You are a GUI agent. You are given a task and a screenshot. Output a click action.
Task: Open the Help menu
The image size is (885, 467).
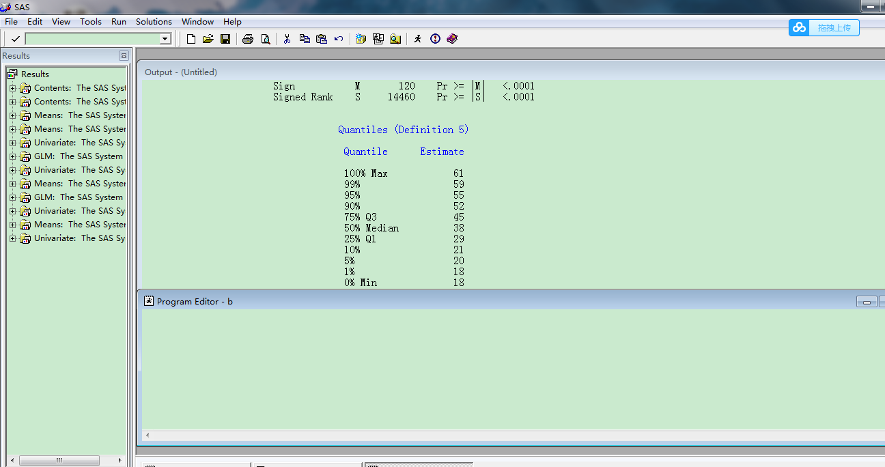point(232,22)
